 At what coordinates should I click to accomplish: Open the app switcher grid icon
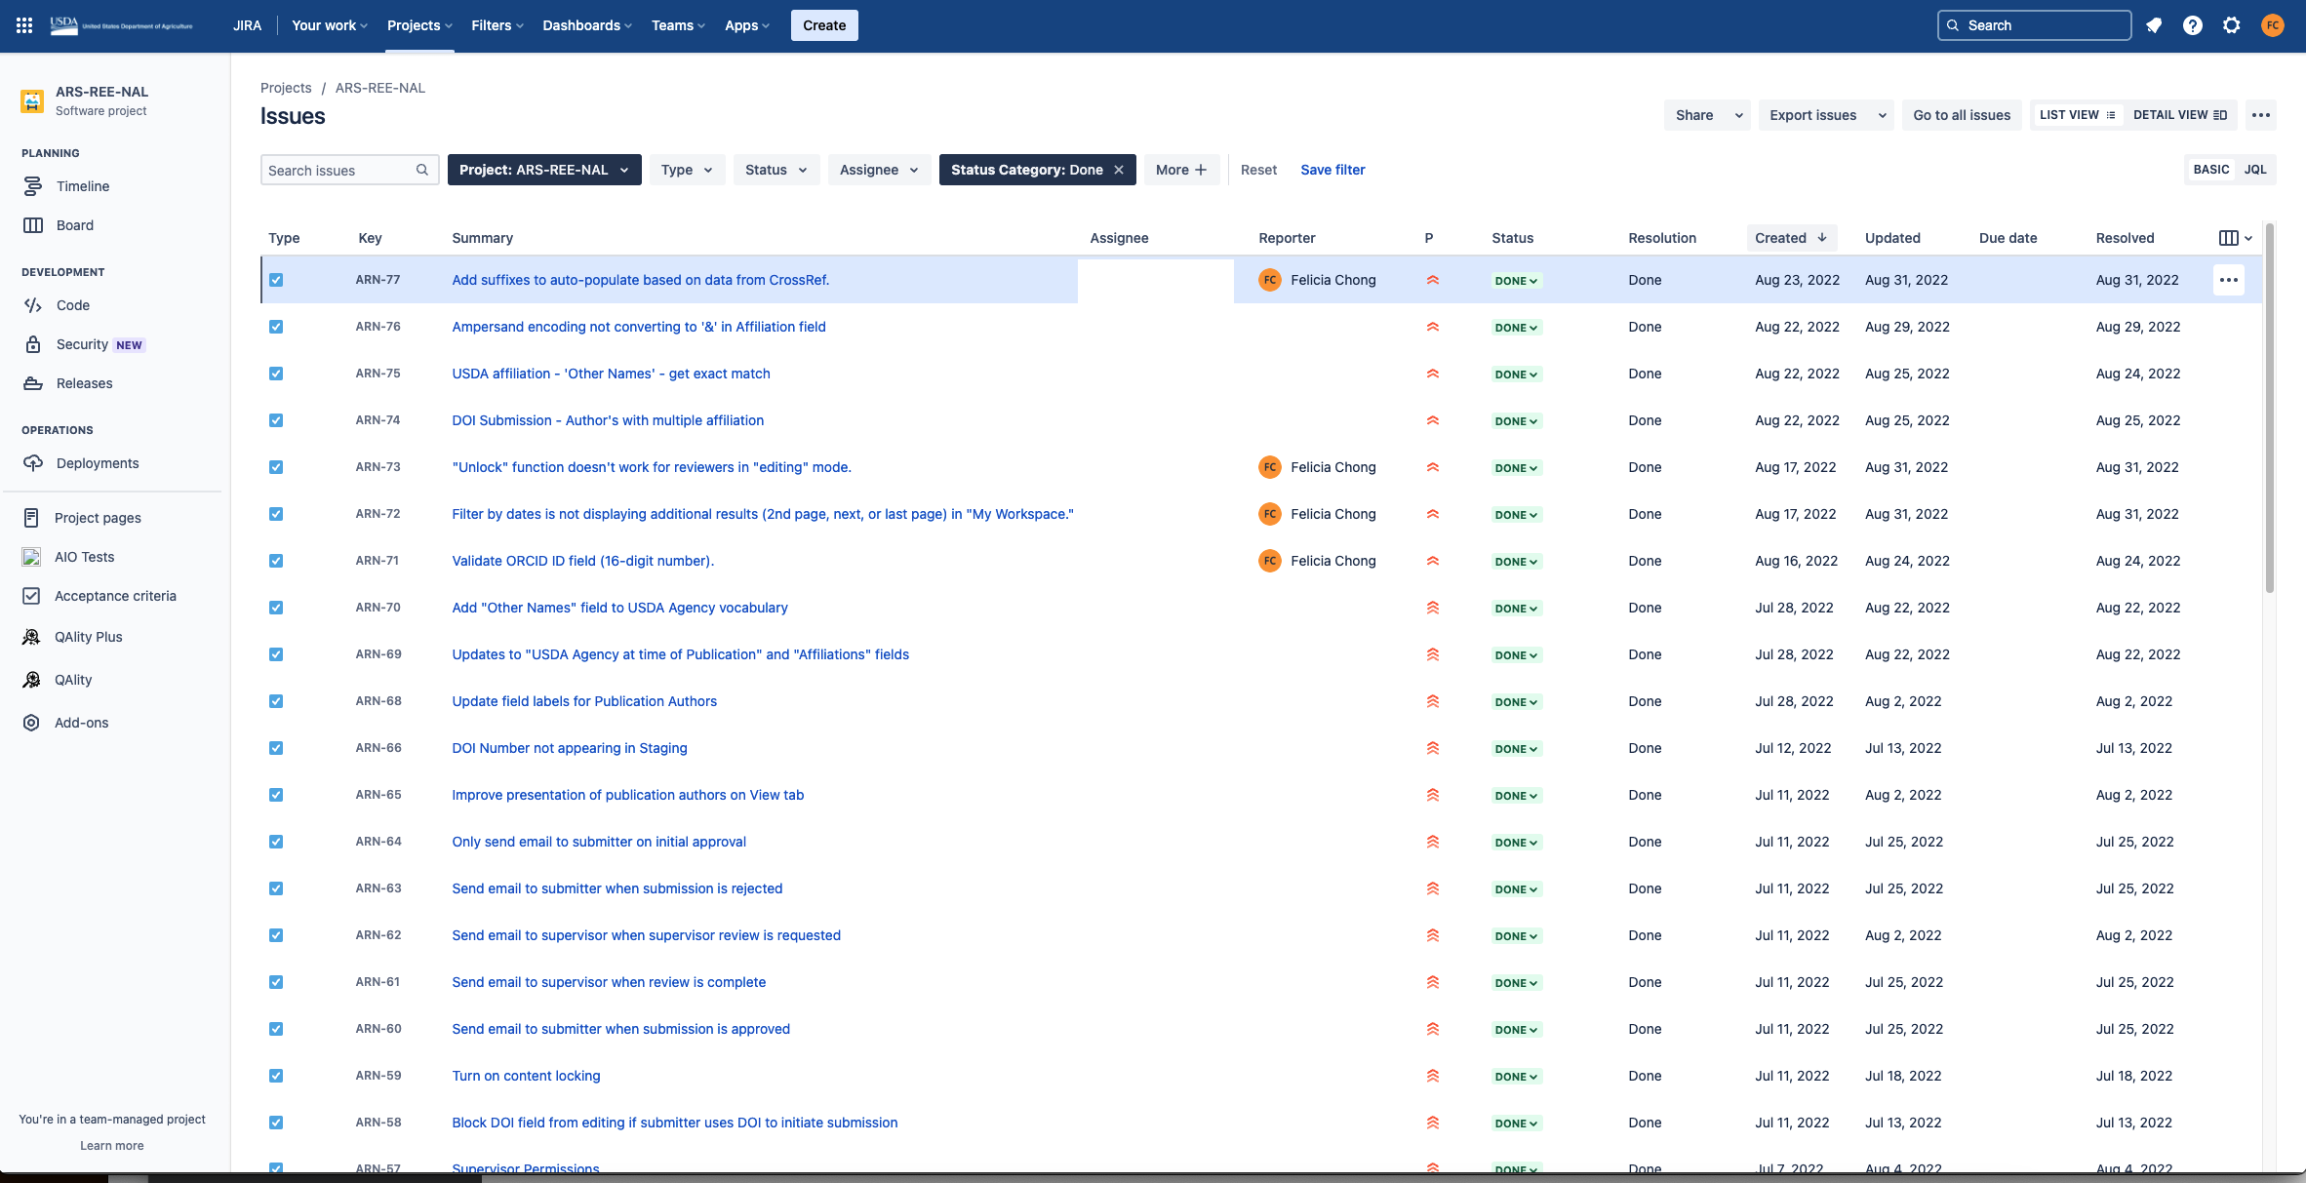click(x=24, y=25)
